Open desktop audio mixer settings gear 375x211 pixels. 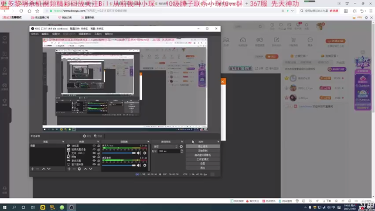tap(145, 165)
